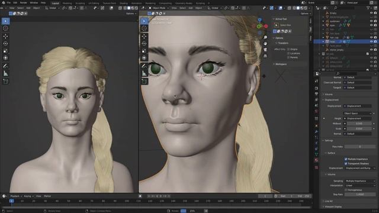Image resolution: width=379 pixels, height=213 pixels.
Task: Select the Move tool in left viewport
Action: (5, 36)
